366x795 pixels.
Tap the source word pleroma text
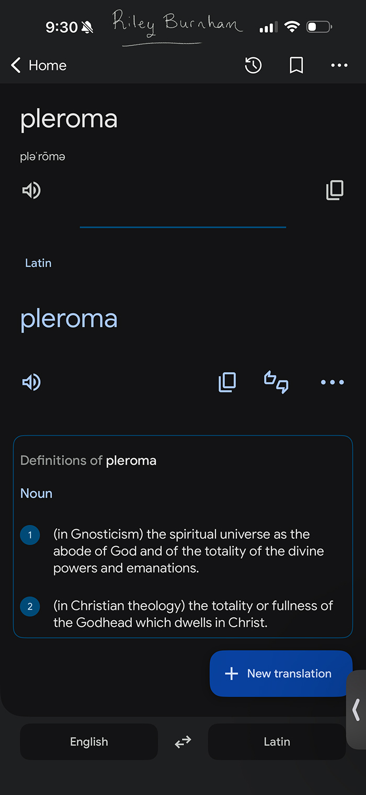tap(68, 119)
